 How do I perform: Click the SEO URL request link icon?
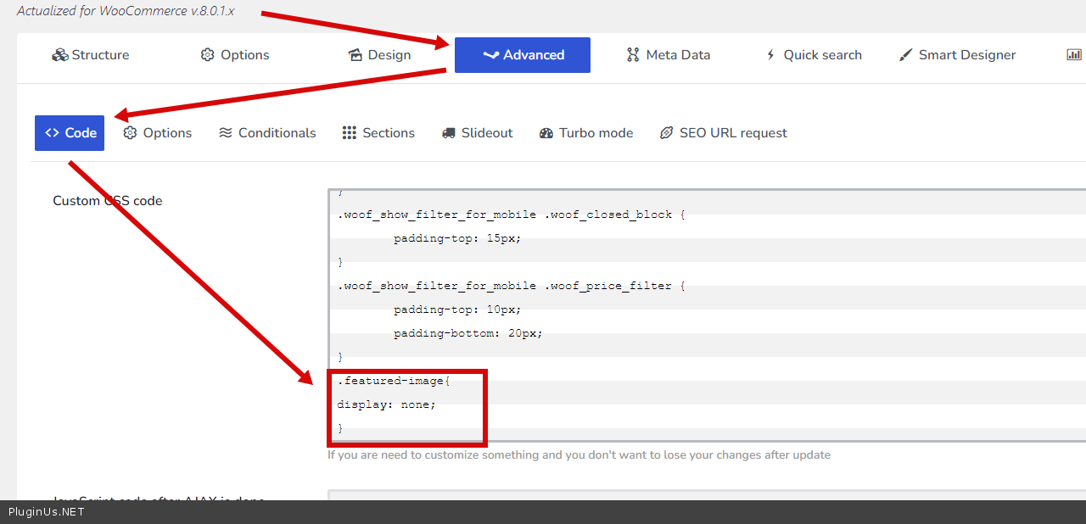click(667, 133)
